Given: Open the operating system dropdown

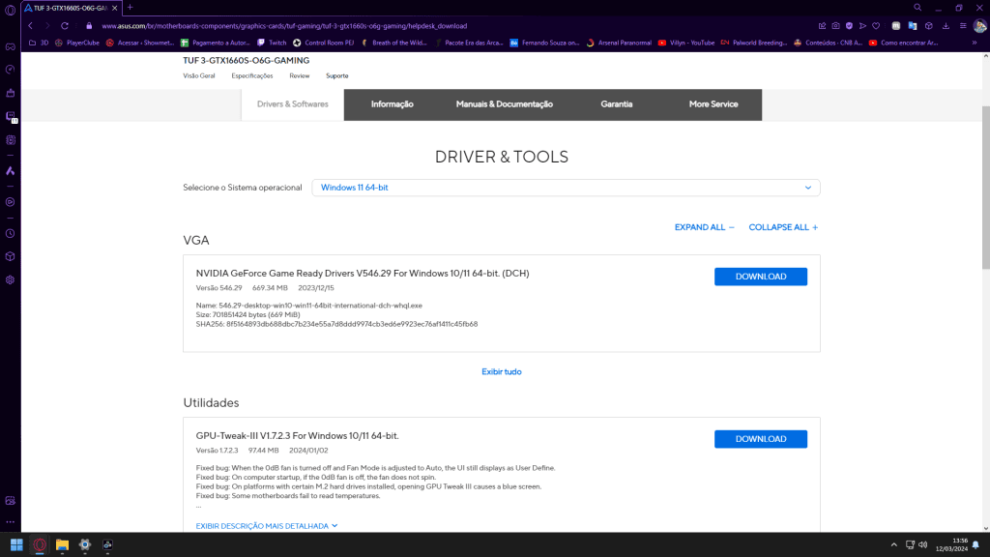Looking at the screenshot, I should [x=566, y=188].
